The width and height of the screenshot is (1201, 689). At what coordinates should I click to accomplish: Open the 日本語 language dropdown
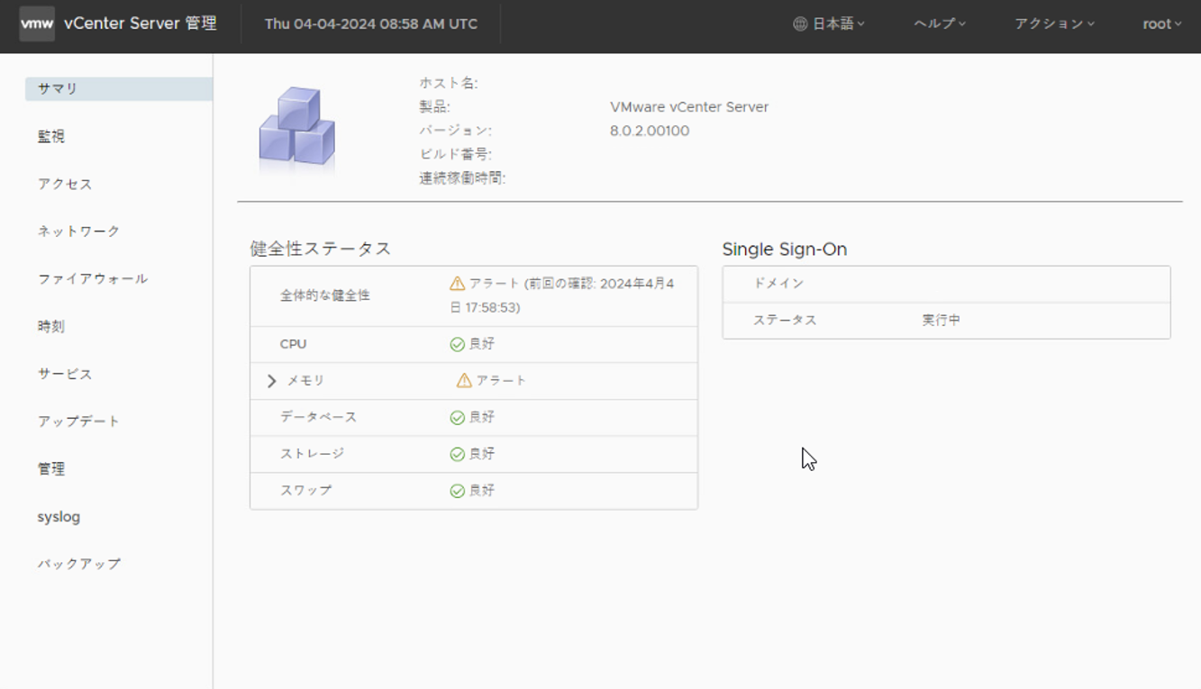tap(829, 24)
